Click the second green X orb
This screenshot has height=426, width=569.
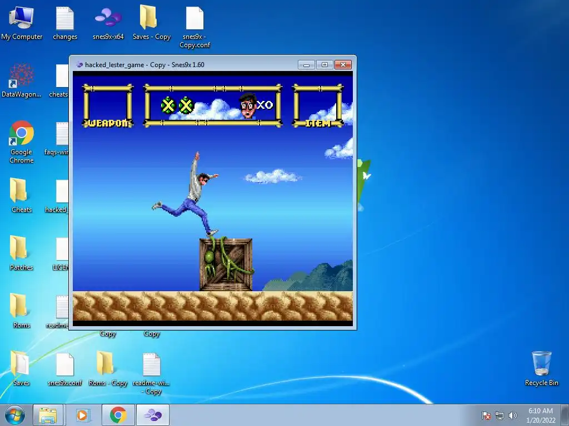(186, 105)
